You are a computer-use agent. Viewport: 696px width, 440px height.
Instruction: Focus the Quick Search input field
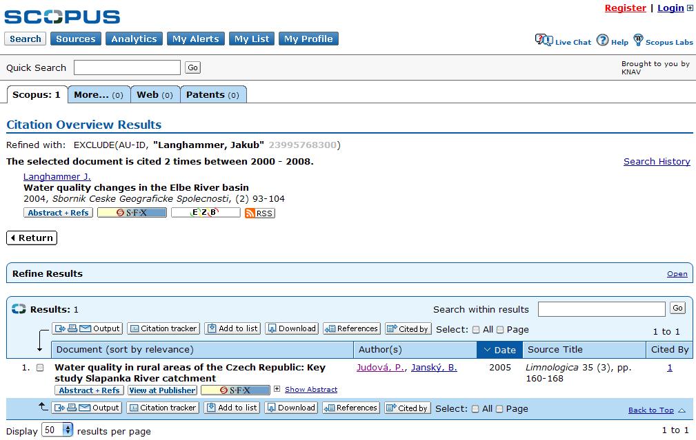click(128, 67)
